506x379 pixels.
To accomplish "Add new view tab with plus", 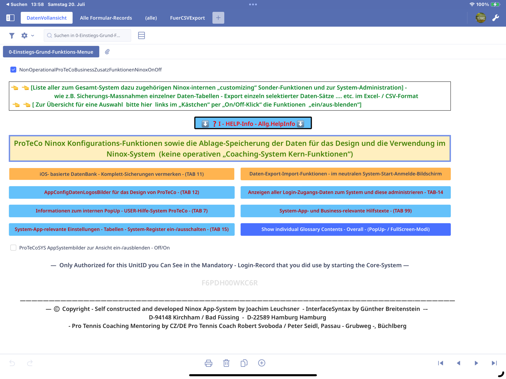I will pos(218,18).
